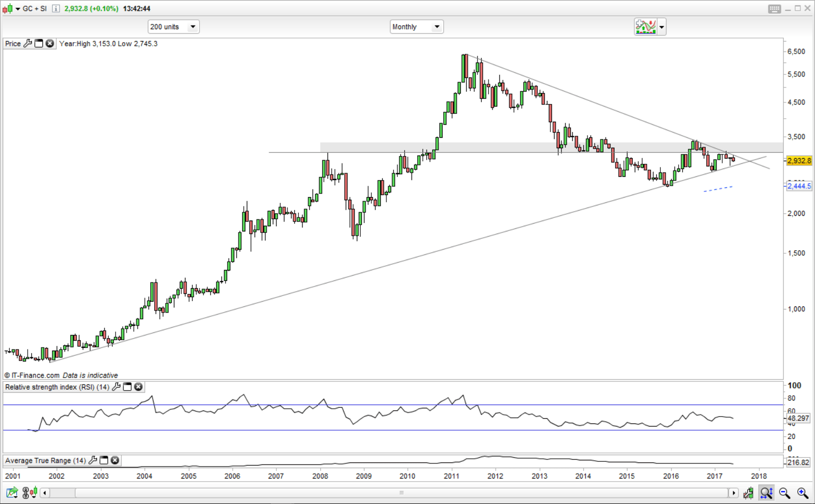Remove the Price panel with its X icon

coord(49,44)
